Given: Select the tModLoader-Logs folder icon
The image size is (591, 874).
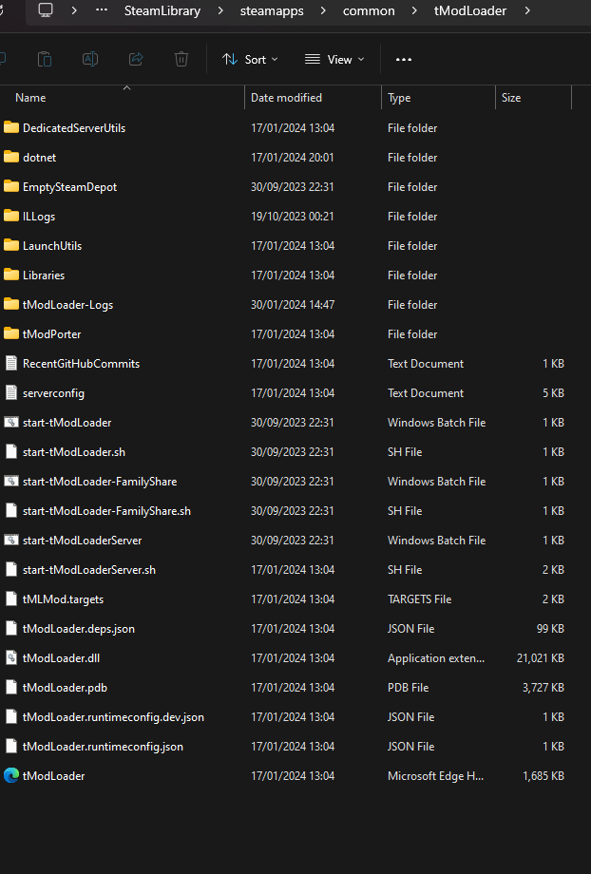Looking at the screenshot, I should (x=11, y=305).
